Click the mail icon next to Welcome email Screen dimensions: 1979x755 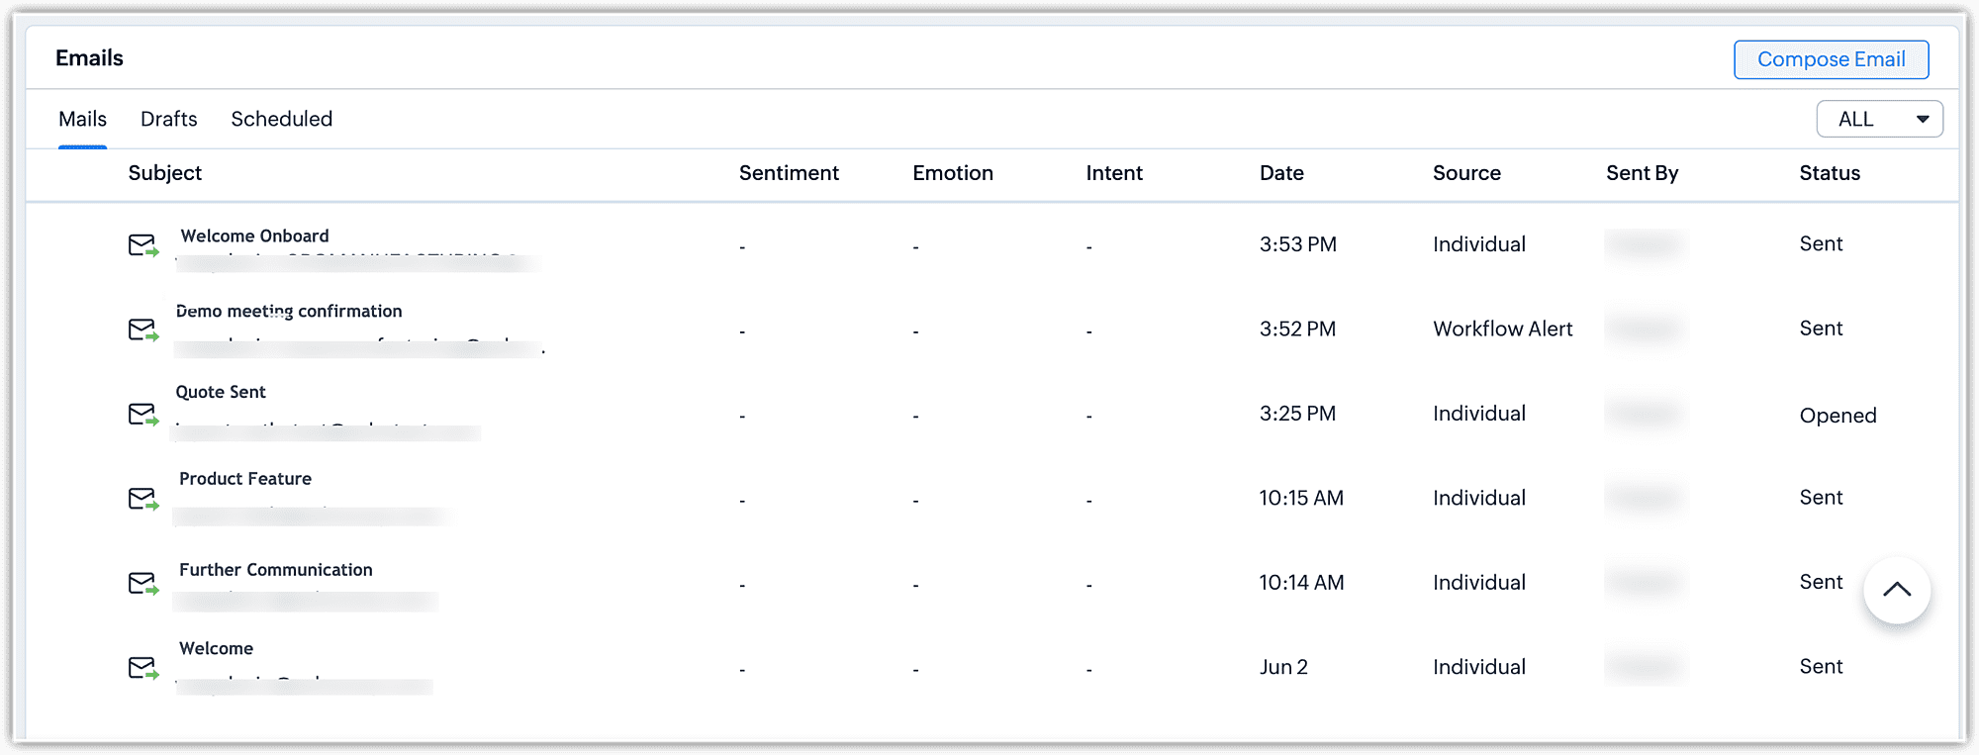coord(143,668)
